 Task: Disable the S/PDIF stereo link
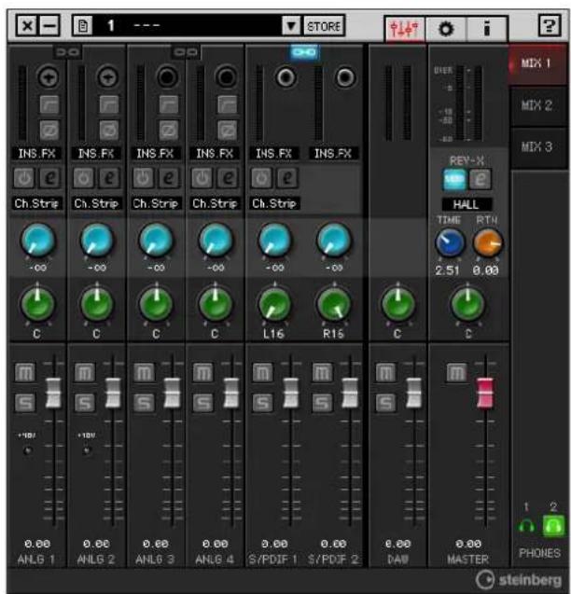click(x=304, y=52)
